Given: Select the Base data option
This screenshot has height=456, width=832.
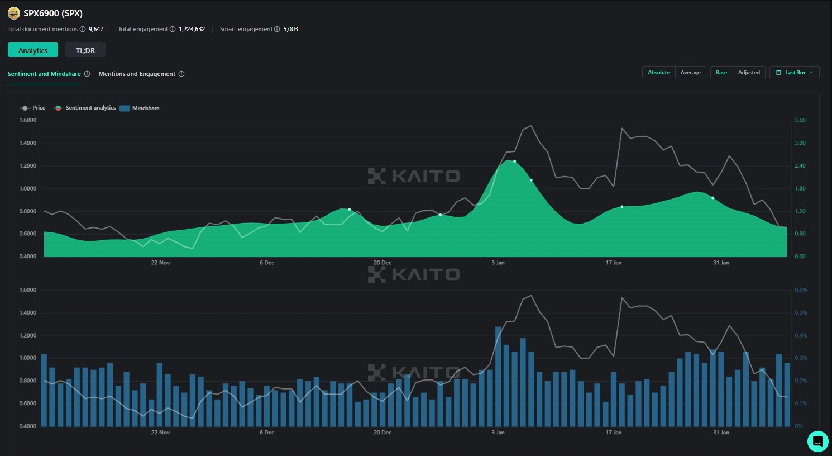Looking at the screenshot, I should point(721,73).
